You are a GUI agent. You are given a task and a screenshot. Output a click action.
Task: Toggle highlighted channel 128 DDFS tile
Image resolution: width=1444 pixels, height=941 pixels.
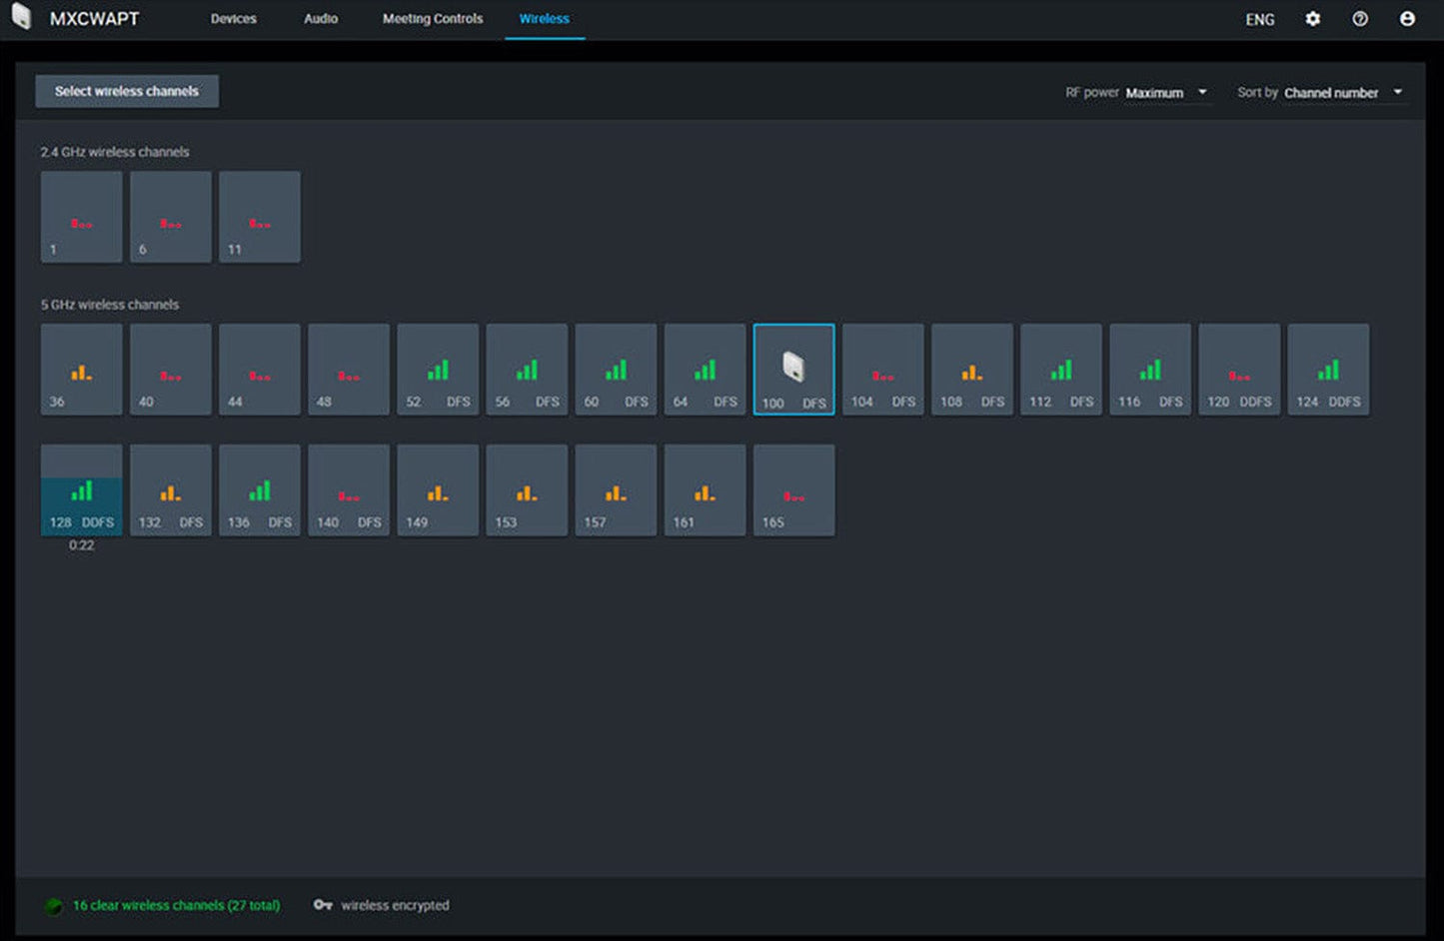point(81,490)
